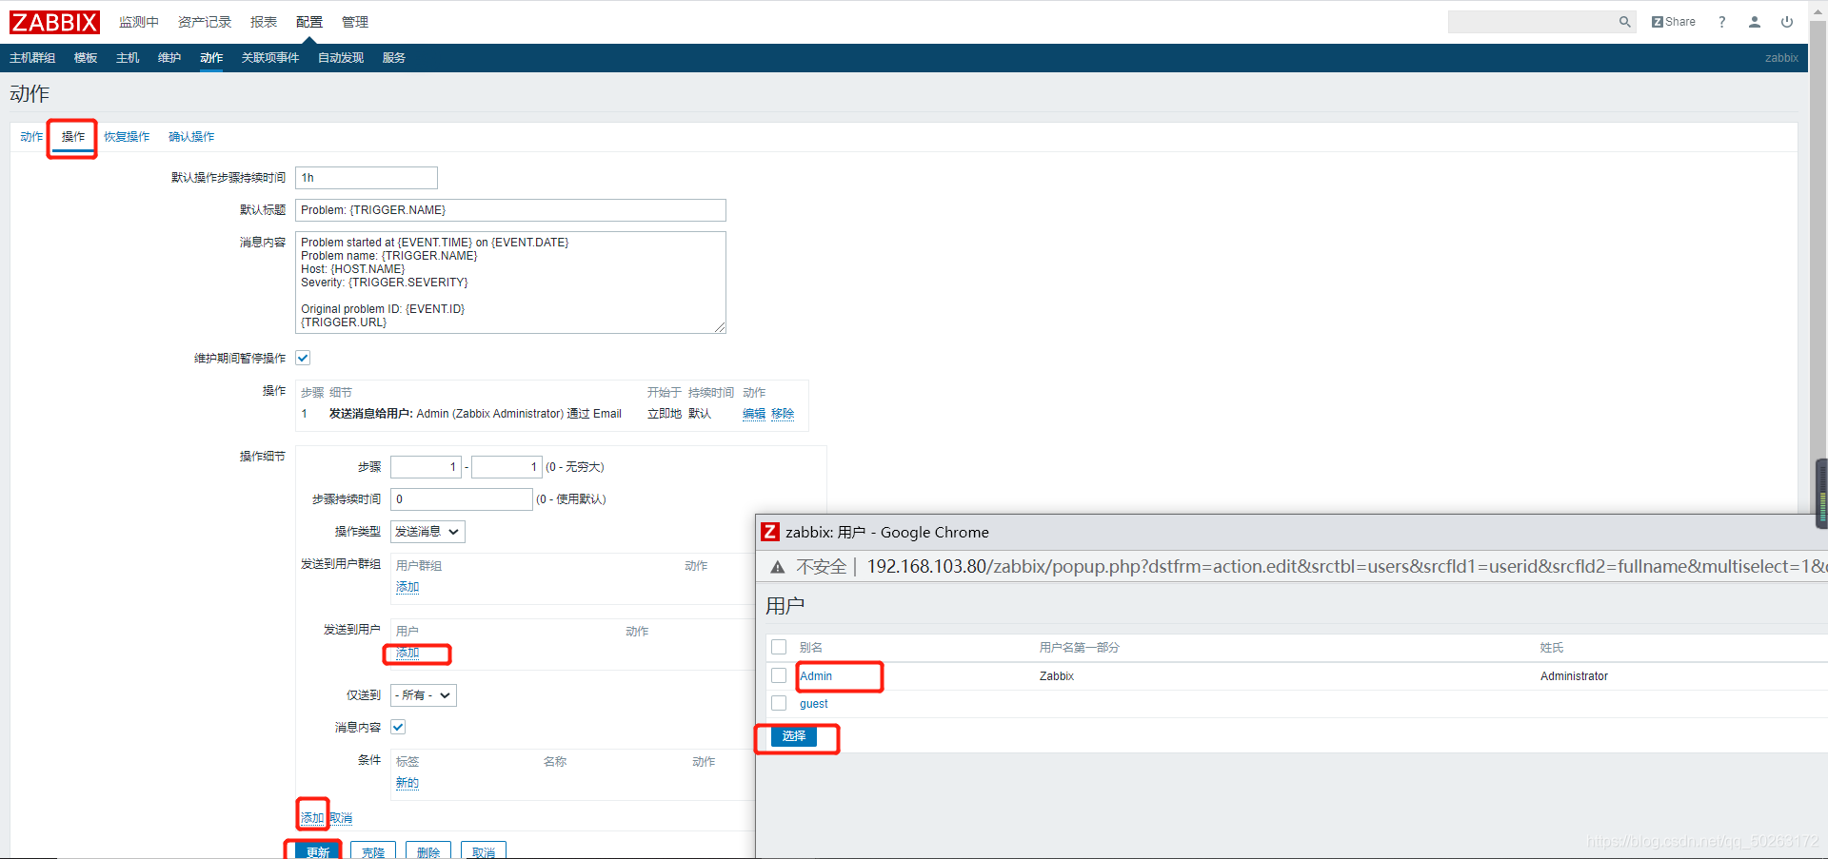Click 编辑 edit link for operation step 1

pyautogui.click(x=754, y=414)
